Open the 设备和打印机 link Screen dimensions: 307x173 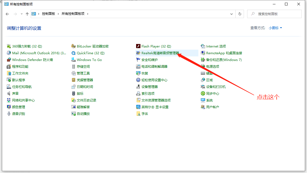[216, 87]
